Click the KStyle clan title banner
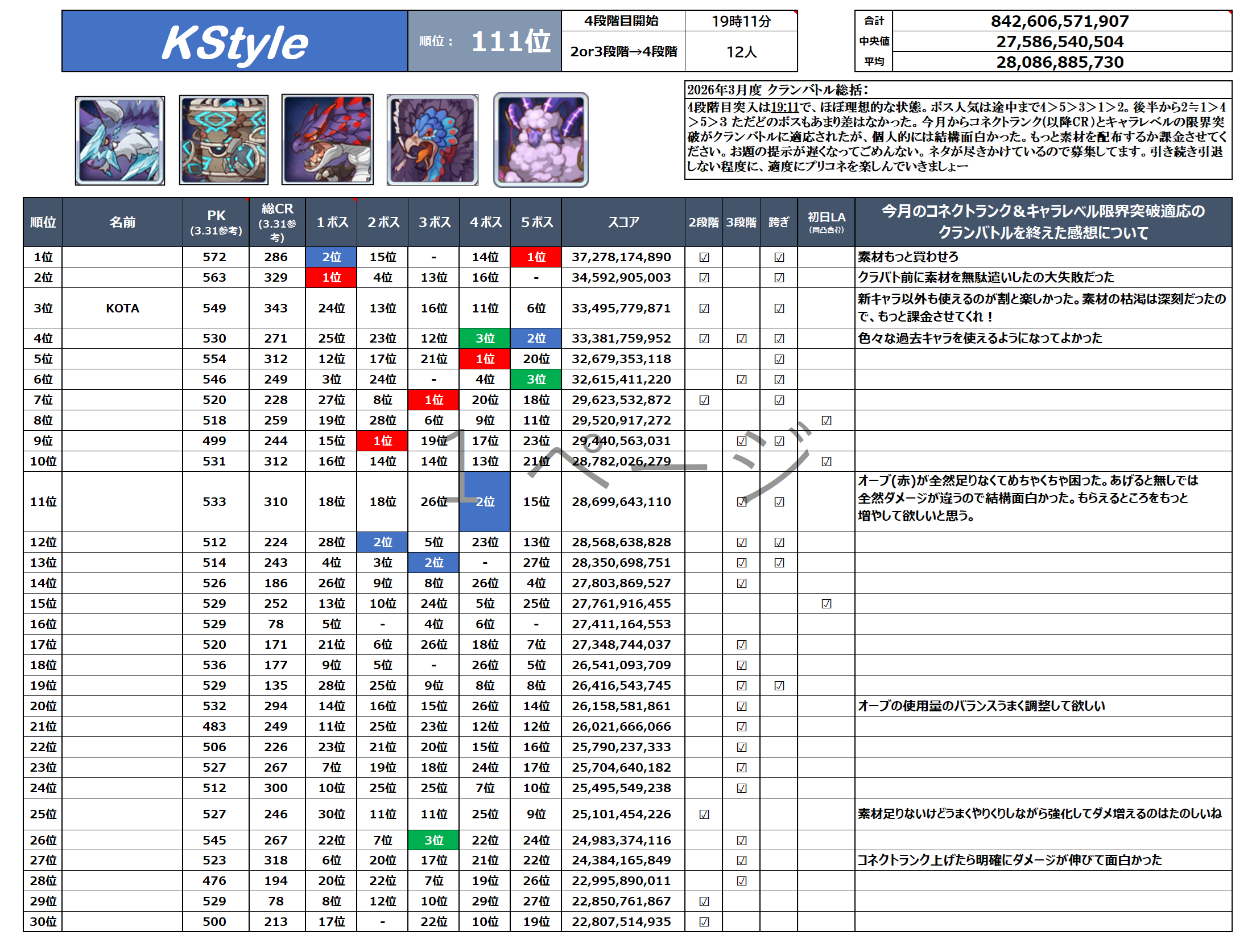Viewport: 1248px width, 939px height. pos(234,42)
